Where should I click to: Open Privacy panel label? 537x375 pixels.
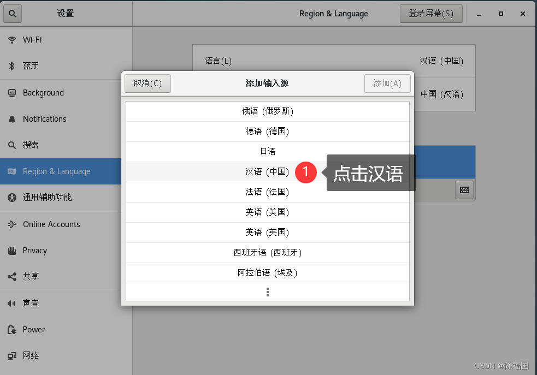click(x=34, y=251)
